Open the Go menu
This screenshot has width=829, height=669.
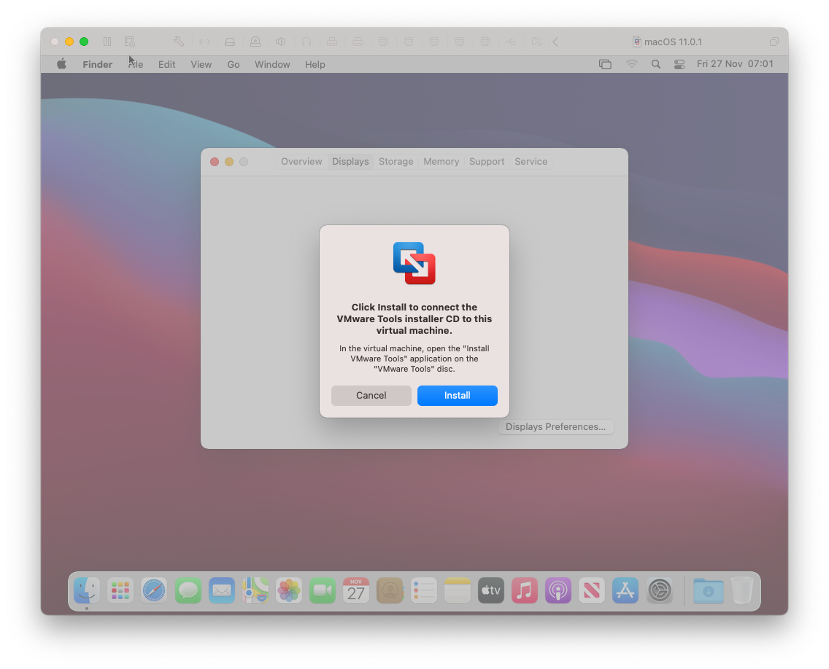point(233,64)
